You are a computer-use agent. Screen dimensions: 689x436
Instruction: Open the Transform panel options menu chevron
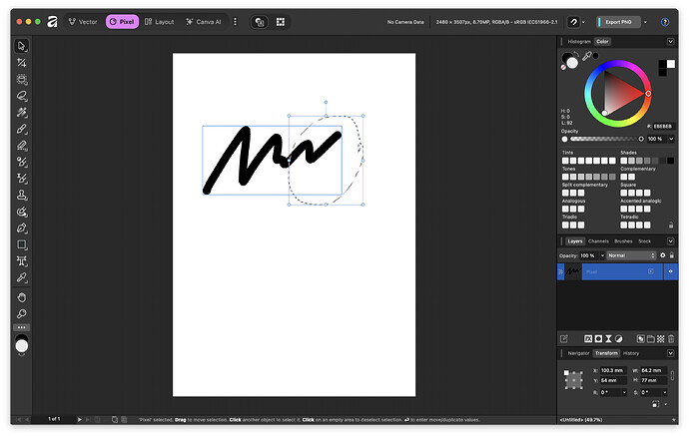click(x=671, y=353)
